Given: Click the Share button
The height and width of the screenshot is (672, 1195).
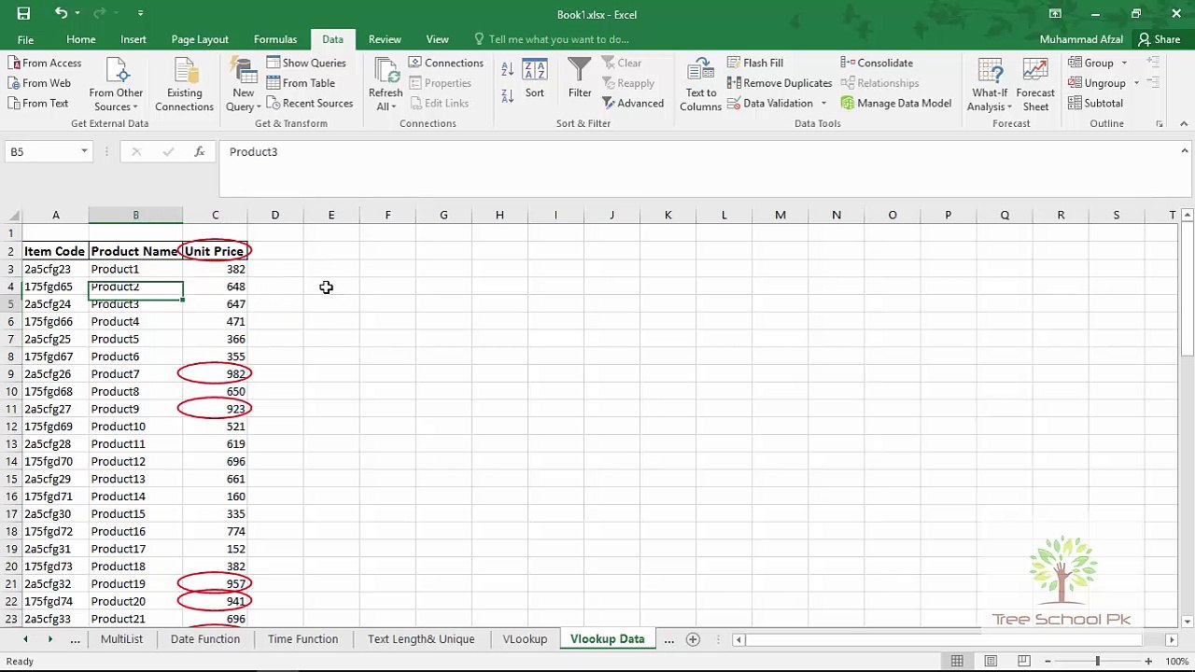Looking at the screenshot, I should [x=1159, y=39].
